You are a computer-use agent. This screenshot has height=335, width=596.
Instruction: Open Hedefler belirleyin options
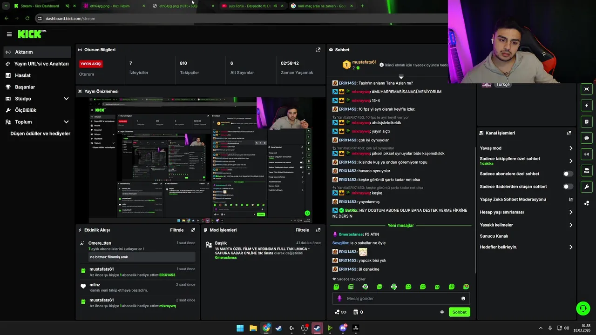[x=526, y=247]
